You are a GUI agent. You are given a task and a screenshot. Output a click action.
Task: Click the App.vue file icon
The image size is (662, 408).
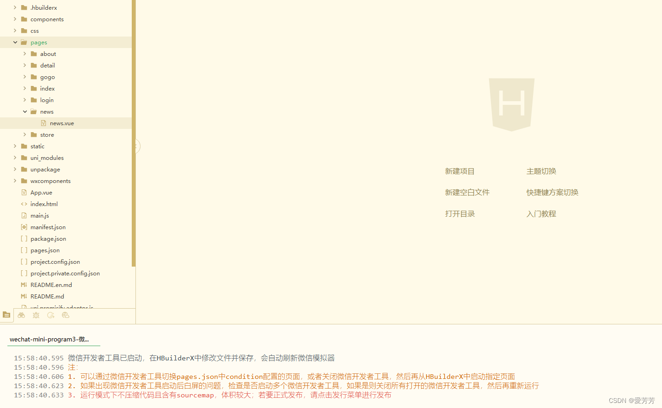click(24, 192)
